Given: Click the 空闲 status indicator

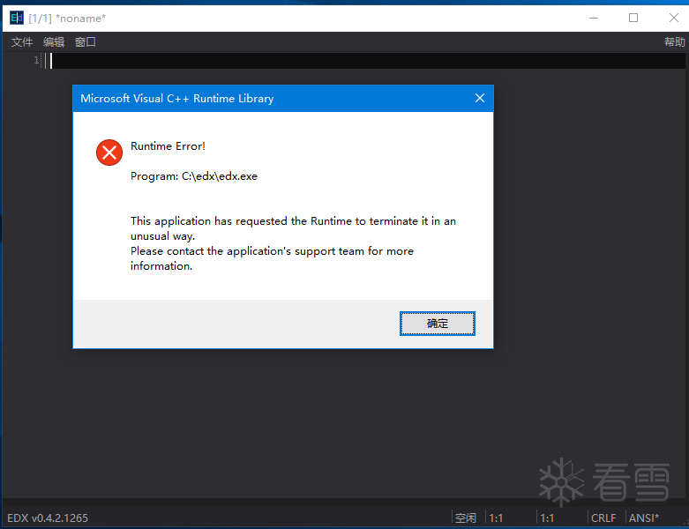Looking at the screenshot, I should (465, 518).
